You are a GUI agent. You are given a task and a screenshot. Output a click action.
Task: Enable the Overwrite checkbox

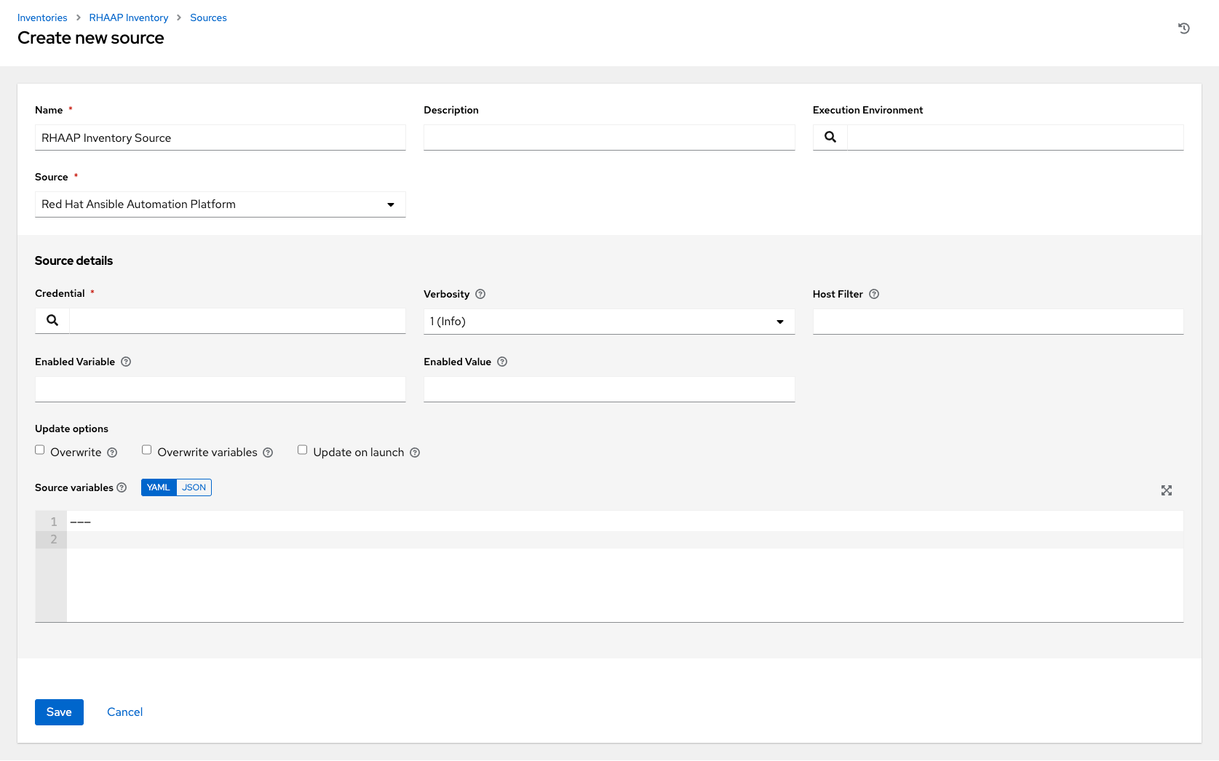coord(39,450)
